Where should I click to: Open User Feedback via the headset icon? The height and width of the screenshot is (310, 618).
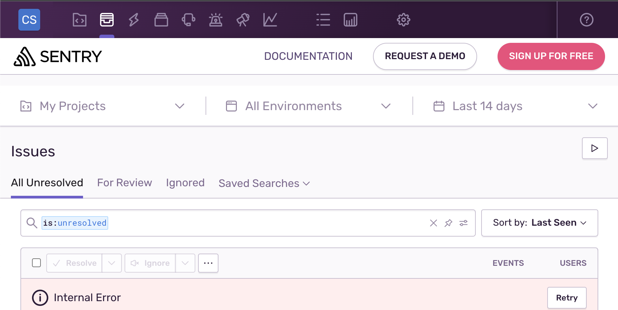(189, 20)
